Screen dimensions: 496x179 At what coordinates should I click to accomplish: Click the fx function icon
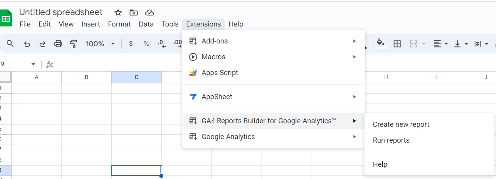pos(50,64)
